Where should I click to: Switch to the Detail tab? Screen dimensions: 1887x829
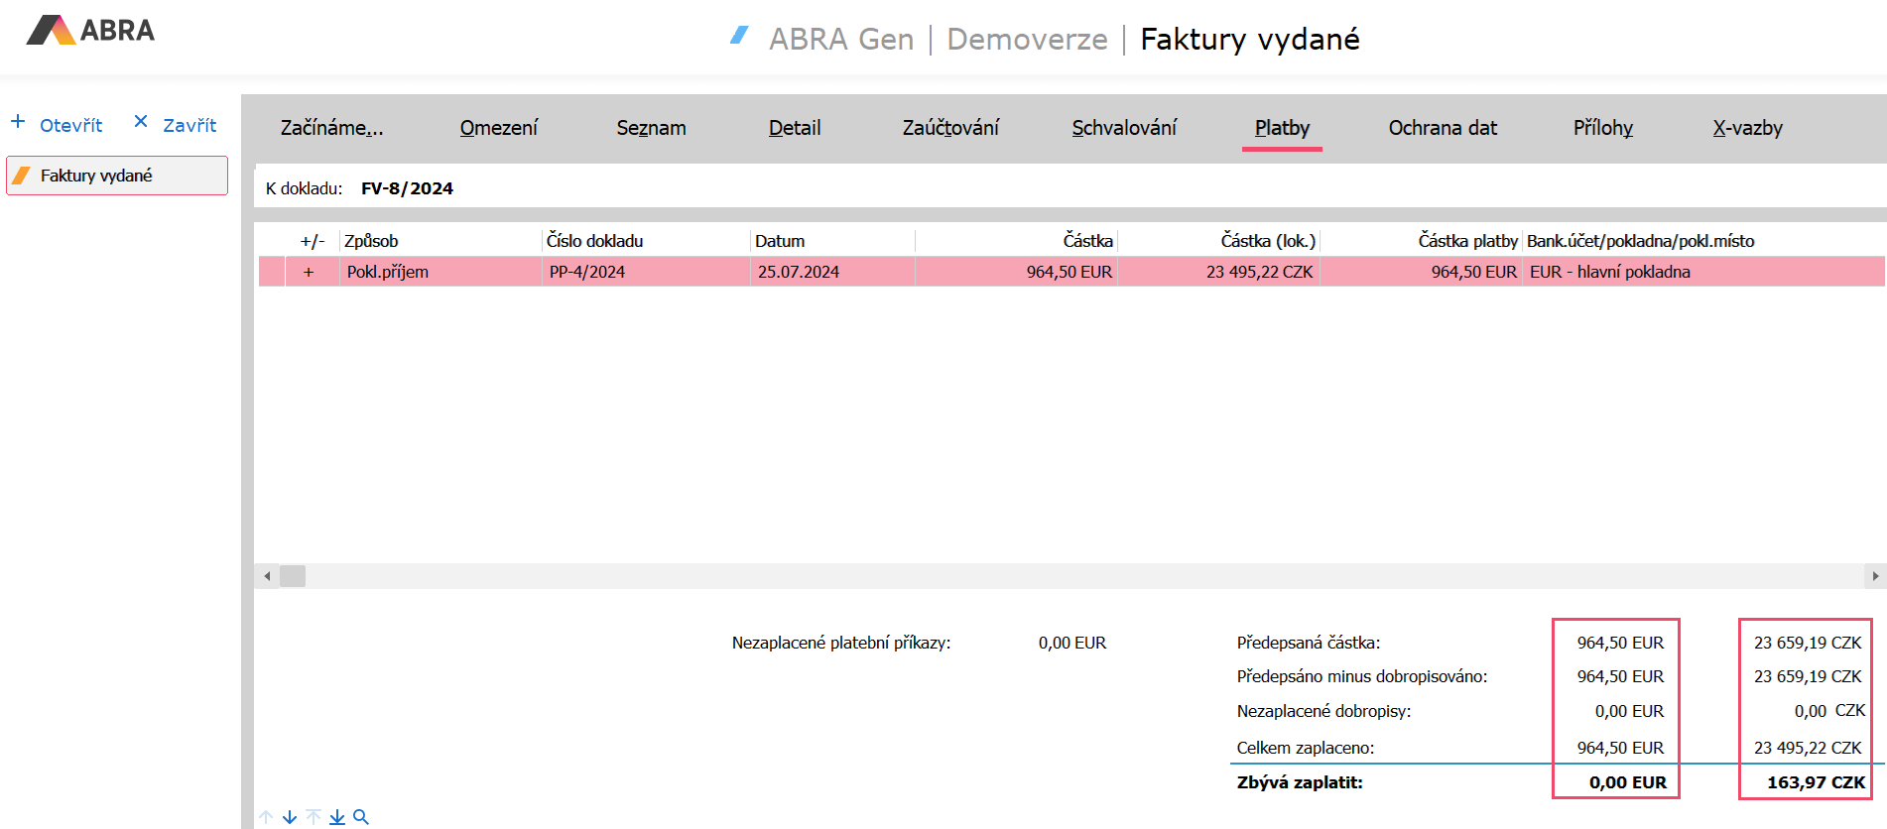tap(794, 128)
